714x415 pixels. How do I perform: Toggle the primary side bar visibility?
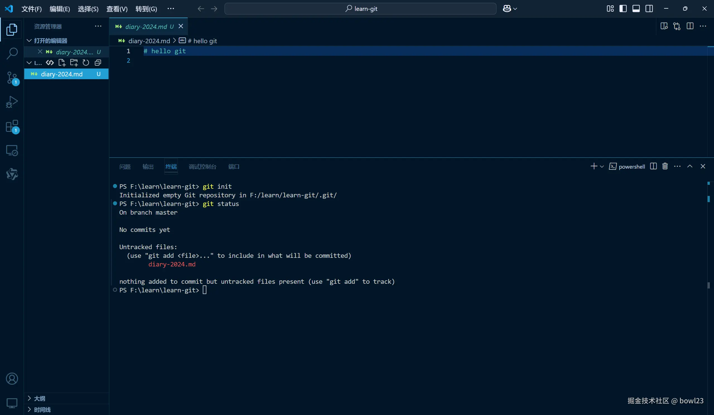pyautogui.click(x=623, y=9)
